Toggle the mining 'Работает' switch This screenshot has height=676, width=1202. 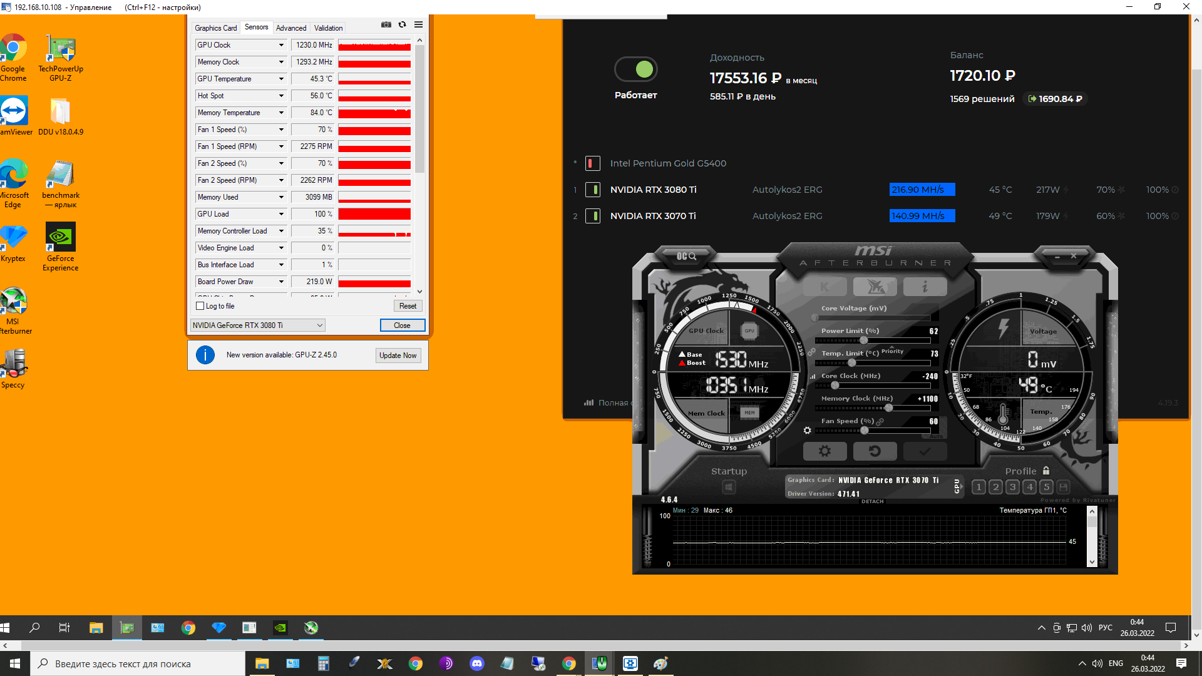pos(635,69)
